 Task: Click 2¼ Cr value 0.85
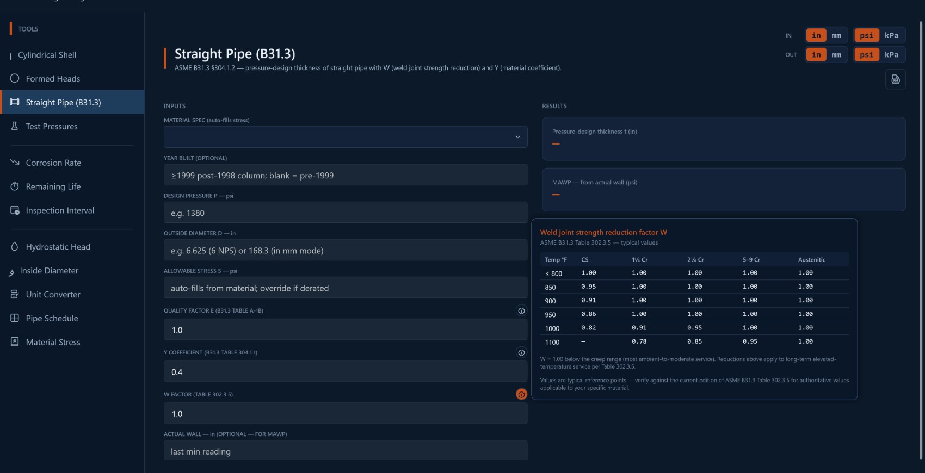point(694,341)
